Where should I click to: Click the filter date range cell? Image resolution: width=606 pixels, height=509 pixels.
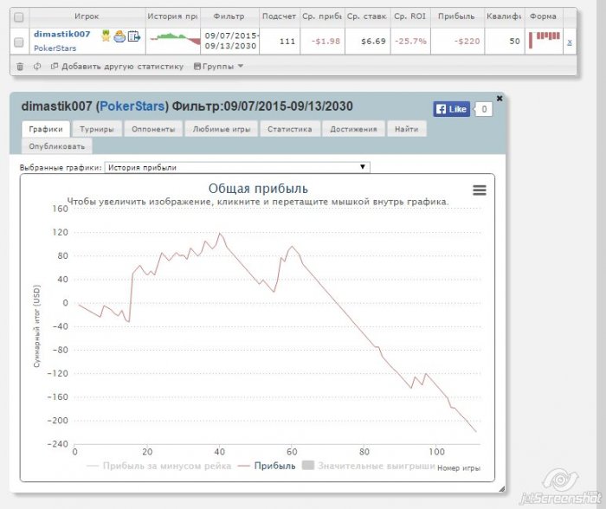231,41
